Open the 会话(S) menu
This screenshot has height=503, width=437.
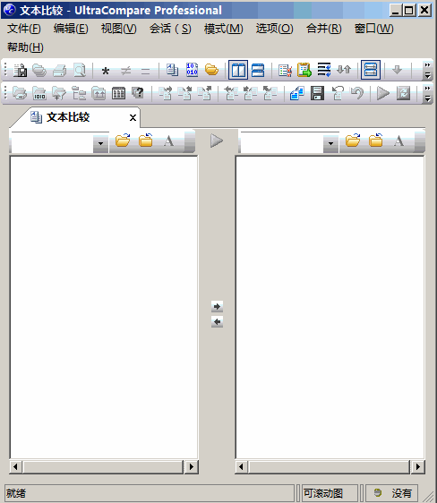[170, 29]
